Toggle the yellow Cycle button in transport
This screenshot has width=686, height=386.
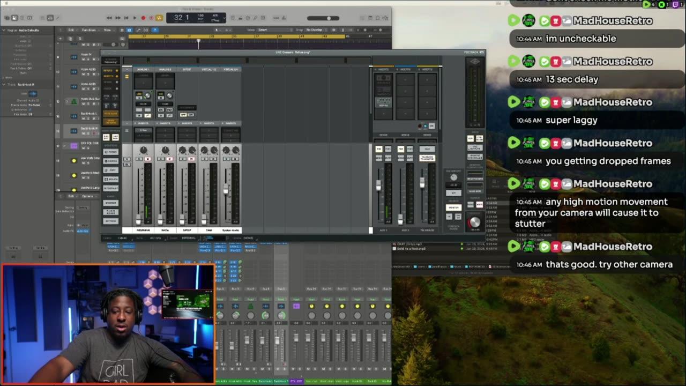(159, 18)
